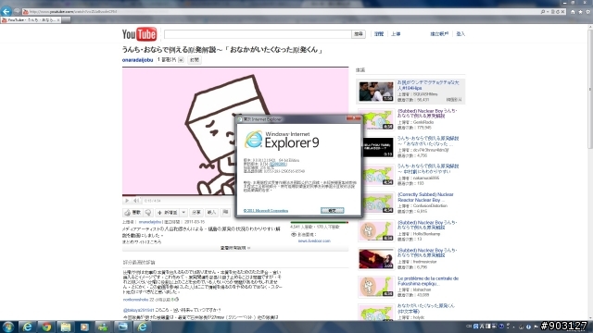Click the likes/dislikes rating bar
Viewport: 593px width, 333px height.
coord(319,223)
